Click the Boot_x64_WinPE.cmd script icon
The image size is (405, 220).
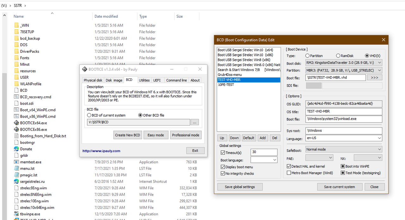click(x=16, y=110)
